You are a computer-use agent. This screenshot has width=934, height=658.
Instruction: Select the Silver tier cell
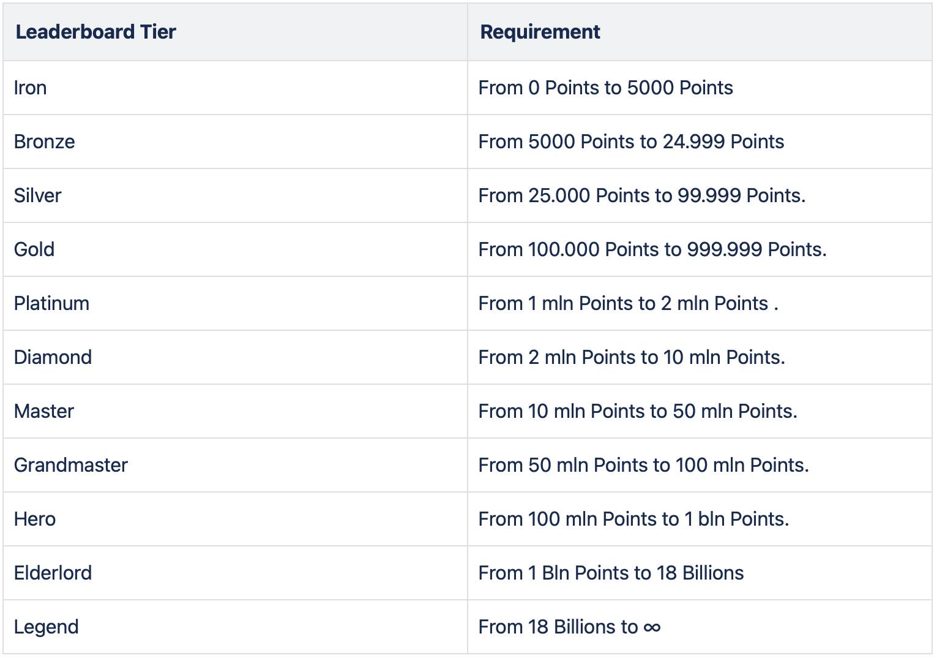(x=235, y=195)
